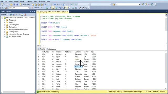The width and height of the screenshot is (168, 94).
Task: Click the results grid scroll down arrow
Action: pos(166,89)
